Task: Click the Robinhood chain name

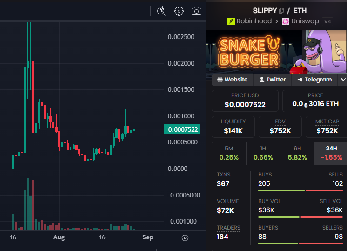Action: pos(254,21)
